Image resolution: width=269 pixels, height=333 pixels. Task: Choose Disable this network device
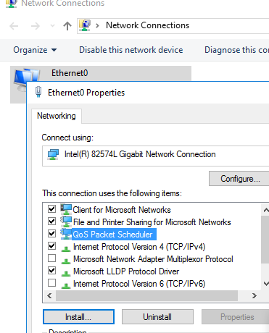[x=131, y=50]
